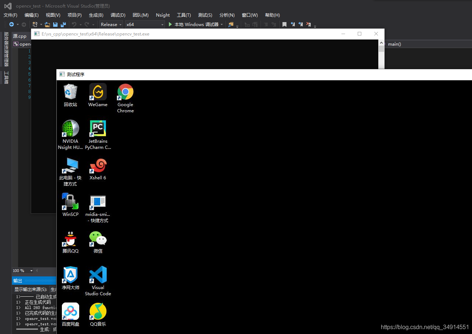Viewport: 472px width, 334px height.
Task: Expand the New Project dropdown arrow
Action: pos(41,25)
